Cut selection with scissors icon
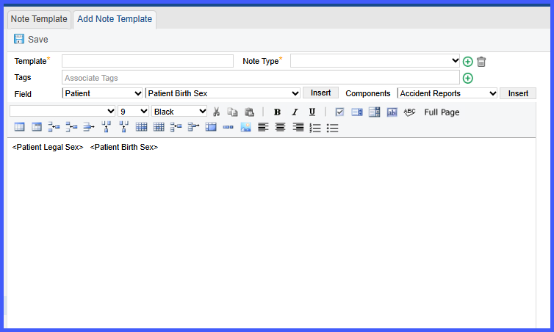Viewport: 554px width, 332px height. [216, 112]
